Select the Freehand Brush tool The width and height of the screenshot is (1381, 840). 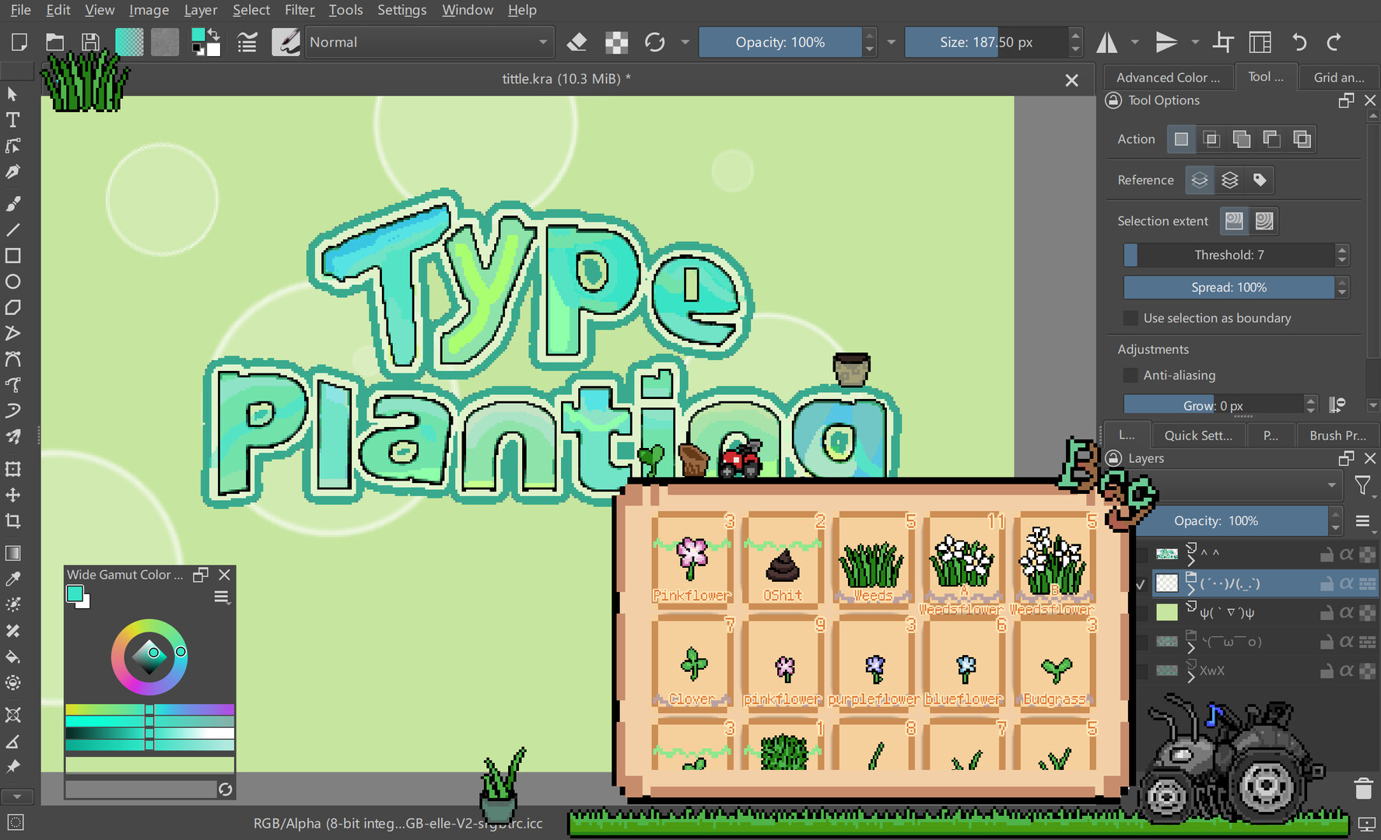click(12, 204)
